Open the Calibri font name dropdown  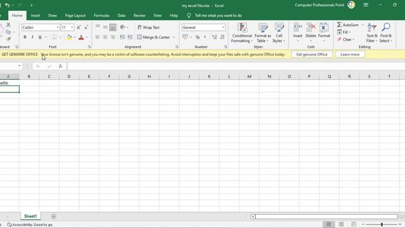pyautogui.click(x=58, y=27)
